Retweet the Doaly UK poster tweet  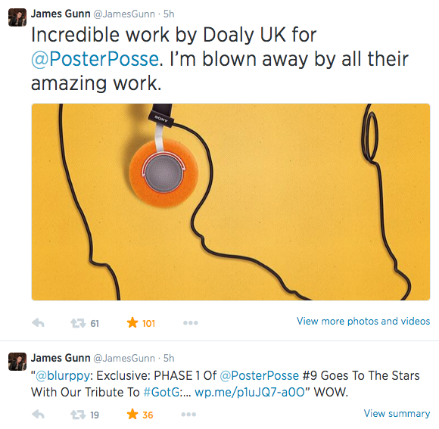click(78, 323)
